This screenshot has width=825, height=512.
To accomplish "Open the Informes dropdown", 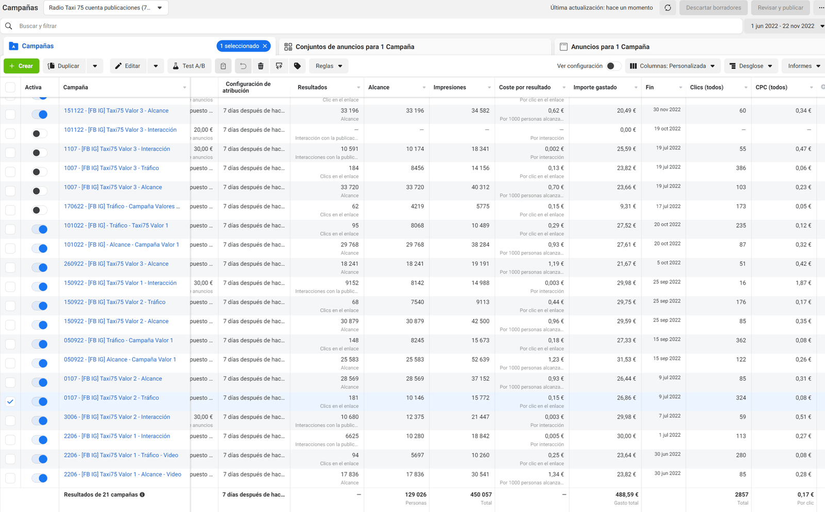I will pyautogui.click(x=803, y=66).
